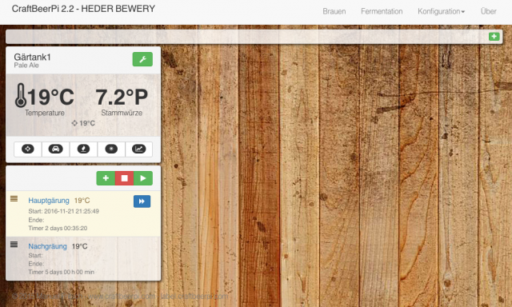This screenshot has width=512, height=307.
Task: Open the Über page
Action: [x=489, y=11]
